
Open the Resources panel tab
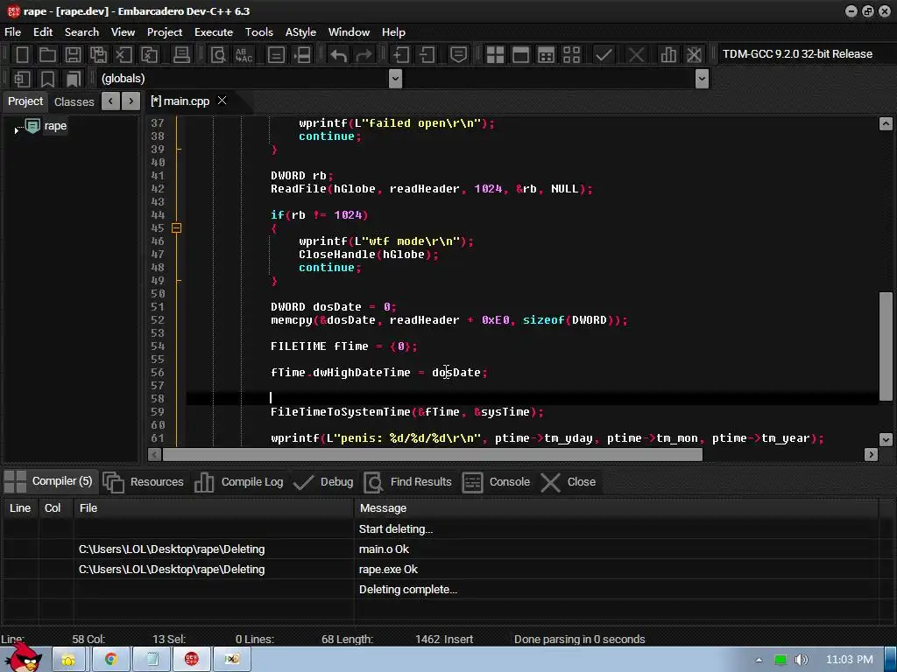point(145,482)
